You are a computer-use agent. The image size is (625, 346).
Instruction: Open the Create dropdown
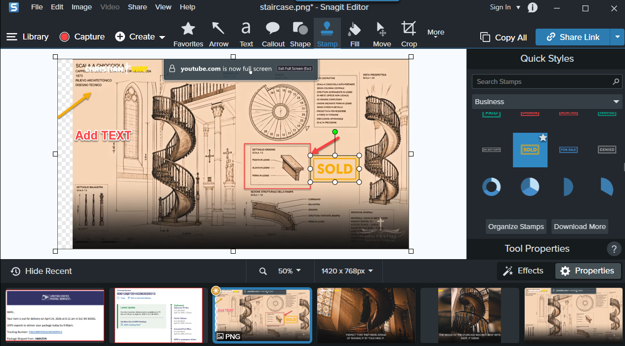pos(140,37)
